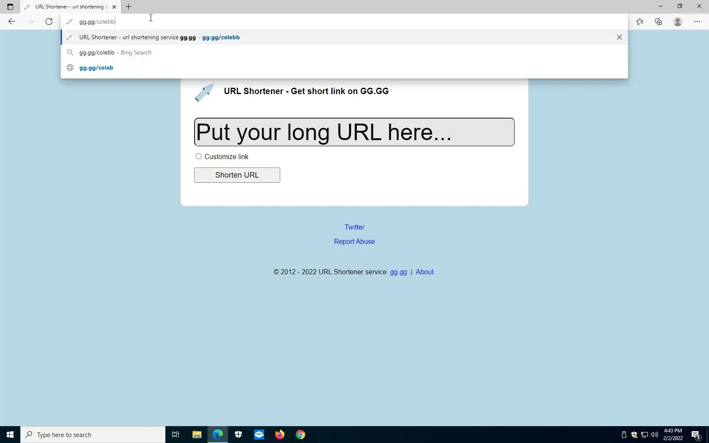The image size is (709, 443).
Task: Launch File Explorer from the taskbar
Action: 197,435
